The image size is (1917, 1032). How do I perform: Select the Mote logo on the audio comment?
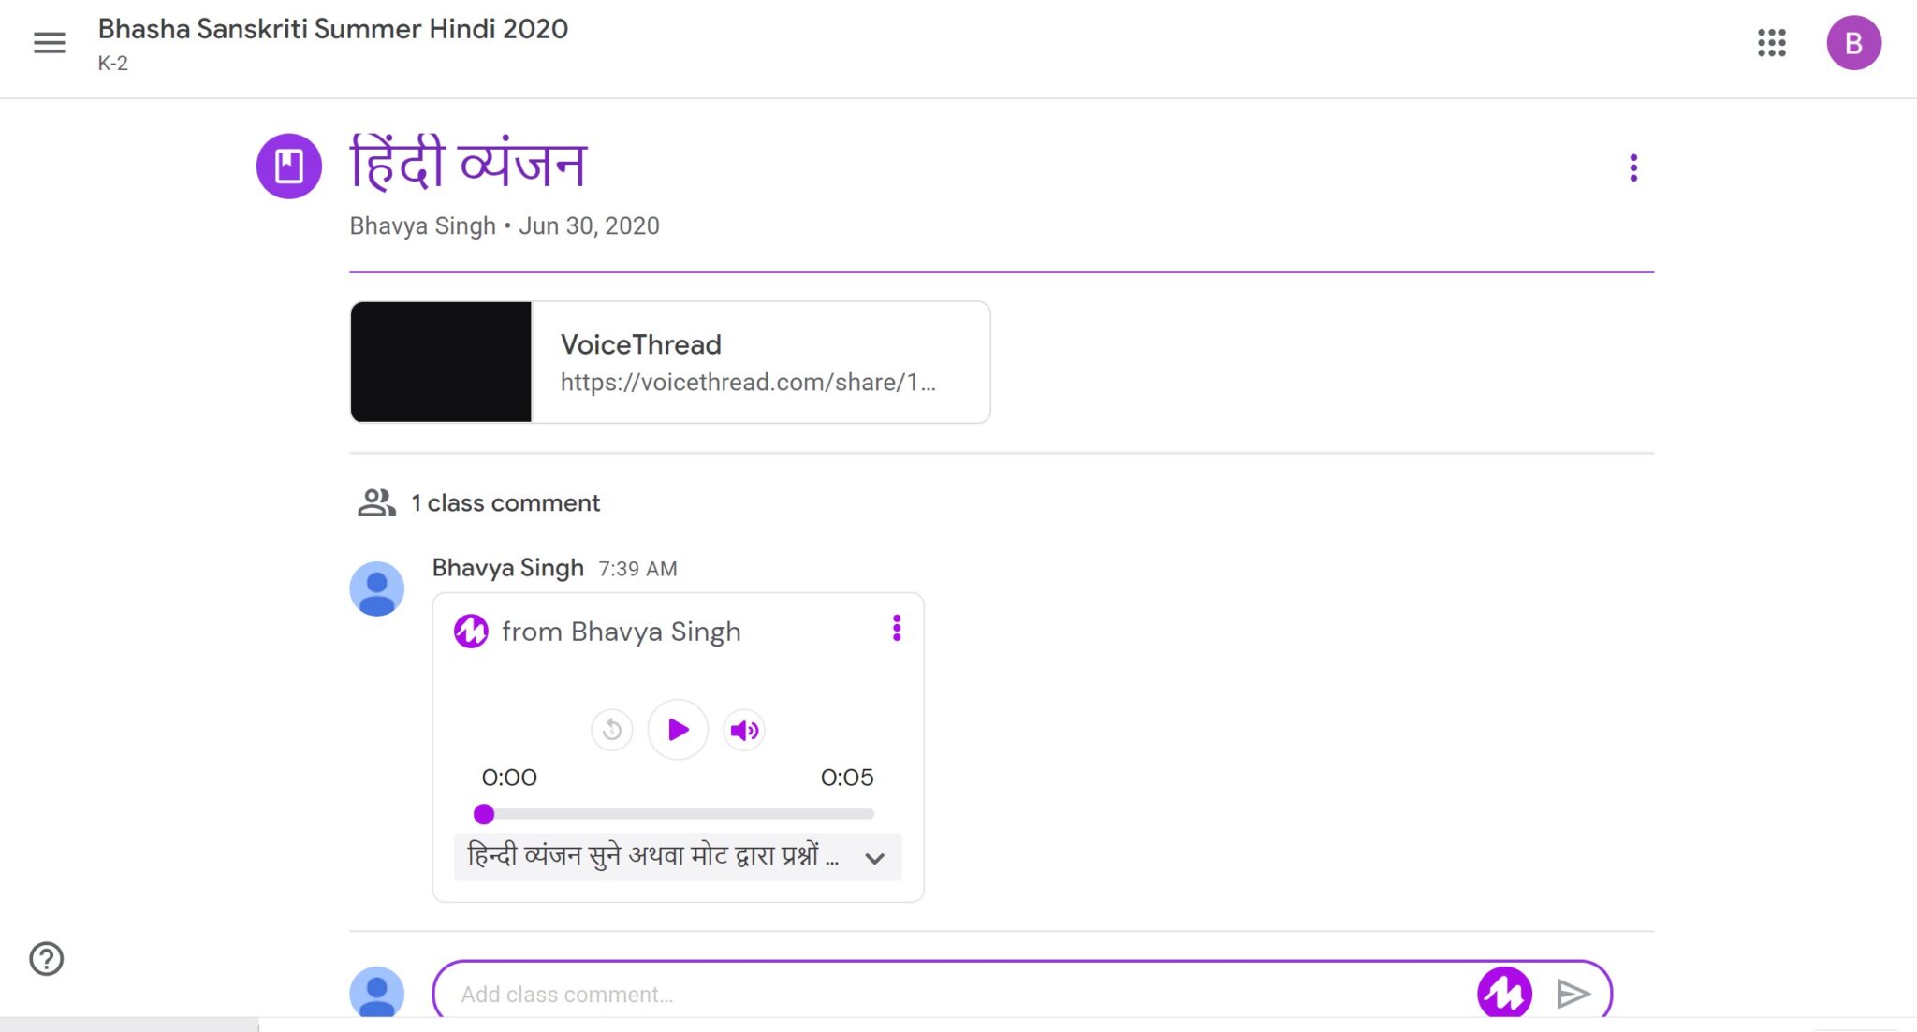click(471, 632)
